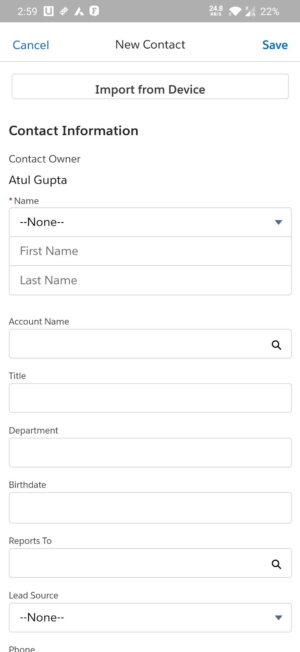Save the new contact
Screen dimensions: 300x652
[x=275, y=45]
